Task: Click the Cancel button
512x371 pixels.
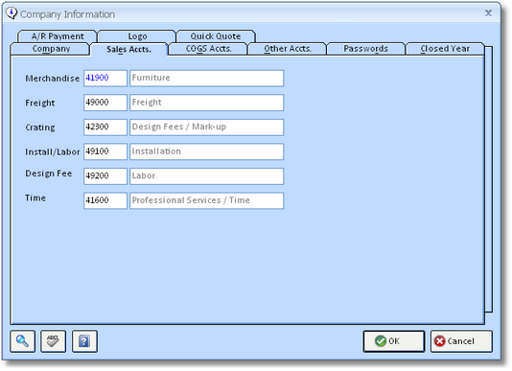Action: pos(461,341)
